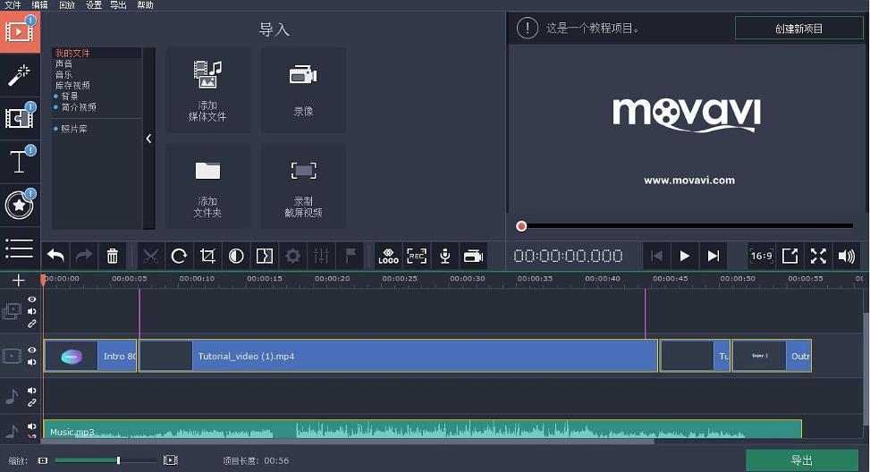Click 添加媒体文件 tile
870x472 pixels.
pyautogui.click(x=207, y=90)
